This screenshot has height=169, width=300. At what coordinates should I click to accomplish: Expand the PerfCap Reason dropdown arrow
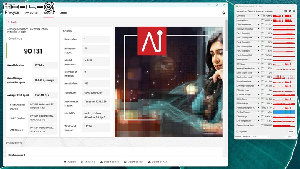point(258,112)
